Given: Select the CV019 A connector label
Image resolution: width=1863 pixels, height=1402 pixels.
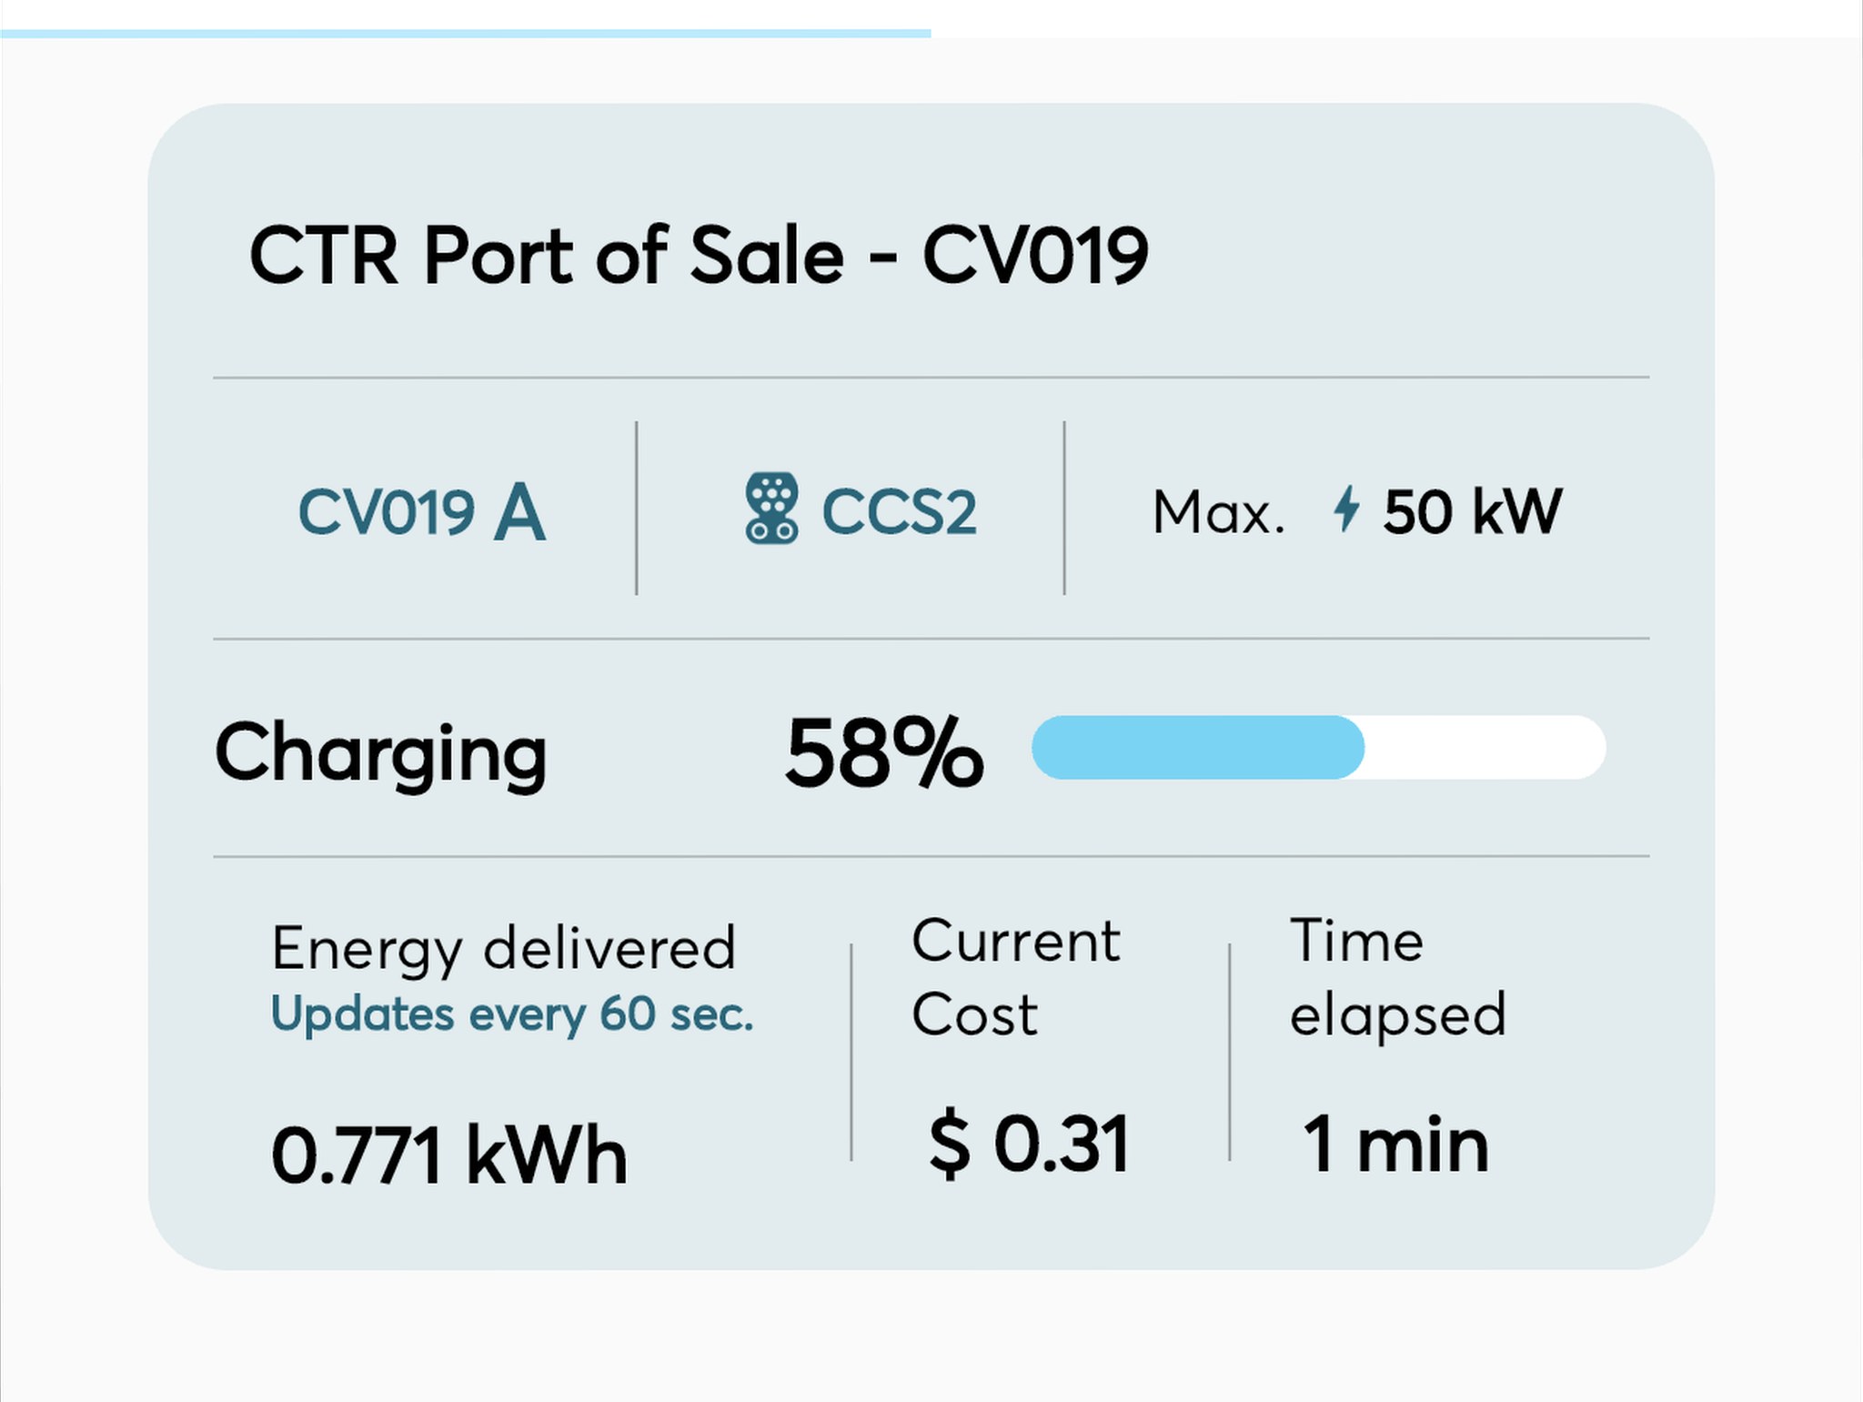Looking at the screenshot, I should coord(422,511).
